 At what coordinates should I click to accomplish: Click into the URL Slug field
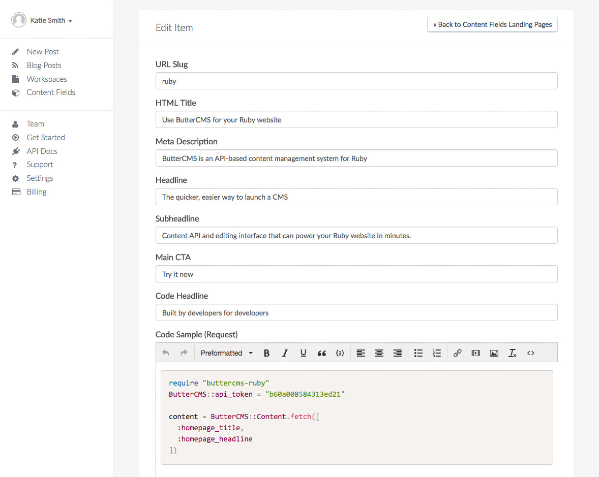(x=356, y=81)
